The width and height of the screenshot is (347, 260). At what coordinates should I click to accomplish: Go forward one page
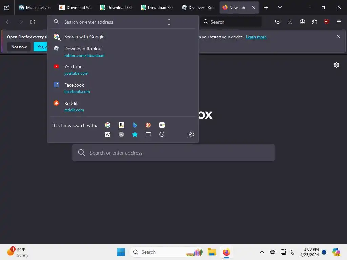pyautogui.click(x=20, y=22)
